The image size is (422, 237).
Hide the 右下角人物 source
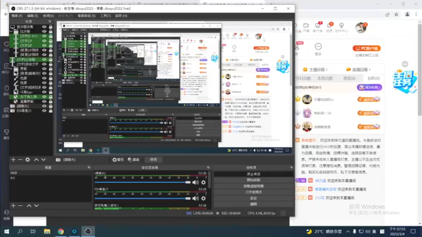point(44,97)
